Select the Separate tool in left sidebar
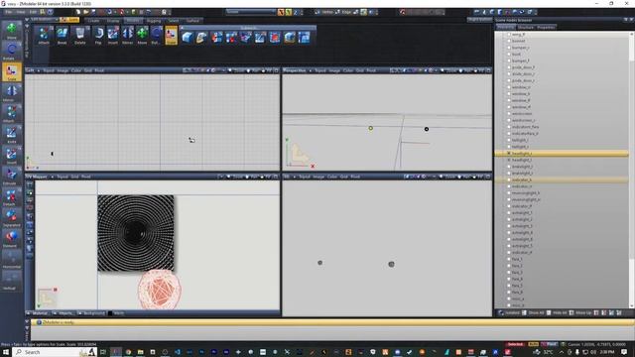This screenshot has height=357, width=635. (11, 218)
